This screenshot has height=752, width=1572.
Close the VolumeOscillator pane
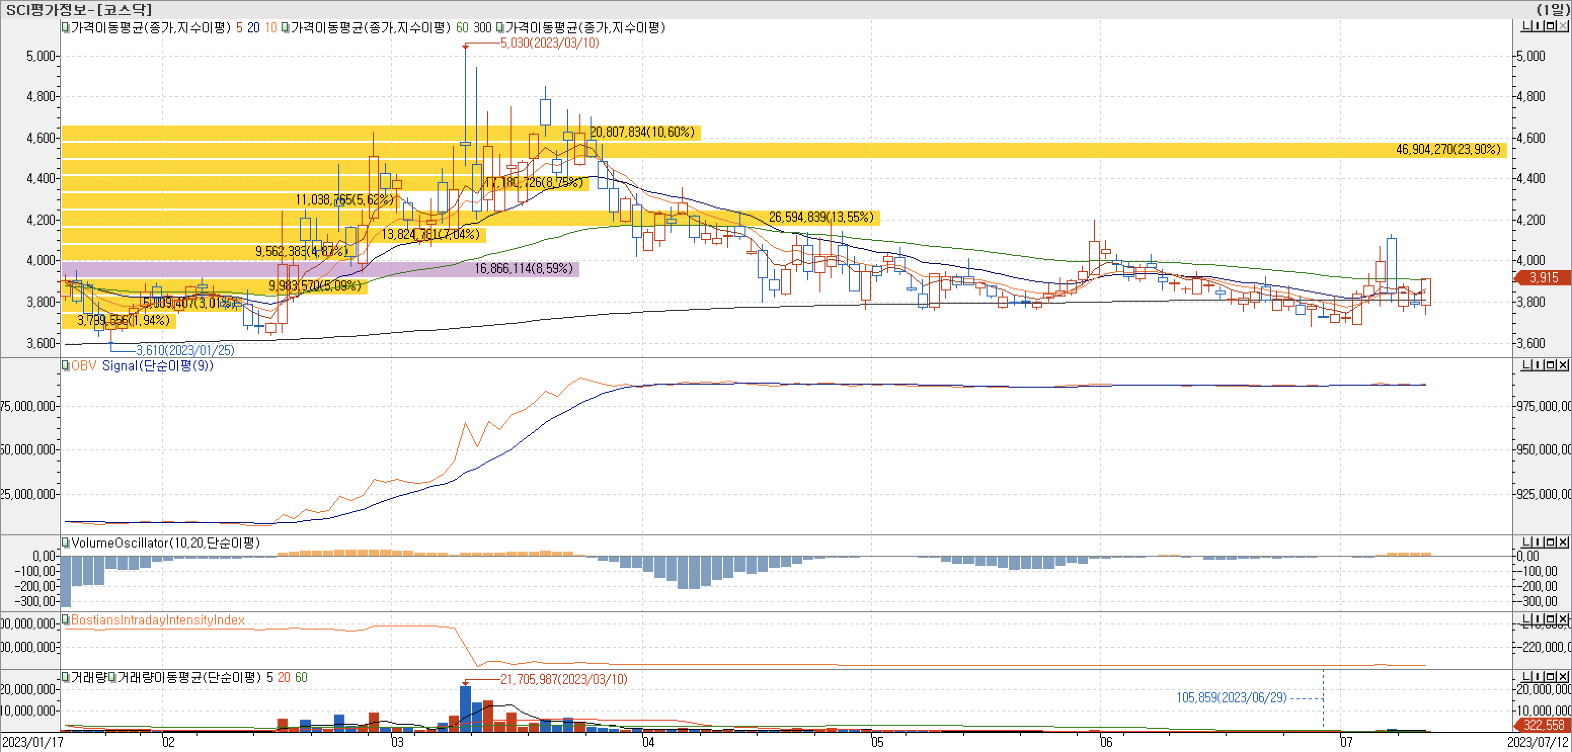[x=1563, y=541]
